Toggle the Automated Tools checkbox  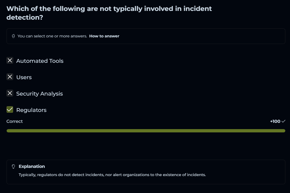pyautogui.click(x=10, y=61)
